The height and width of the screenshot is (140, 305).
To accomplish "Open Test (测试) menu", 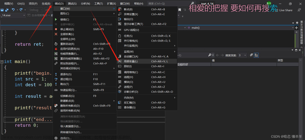I will (72, 4).
